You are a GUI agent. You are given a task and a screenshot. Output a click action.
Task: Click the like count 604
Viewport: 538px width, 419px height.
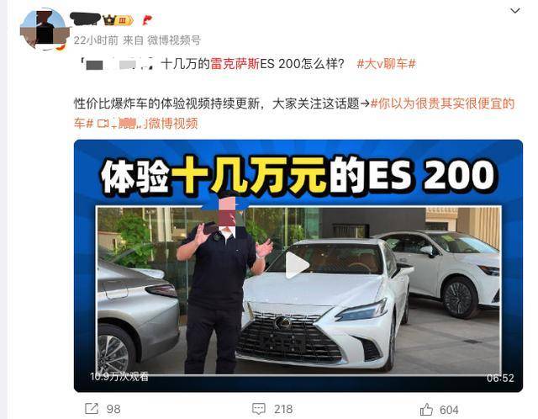pyautogui.click(x=449, y=410)
